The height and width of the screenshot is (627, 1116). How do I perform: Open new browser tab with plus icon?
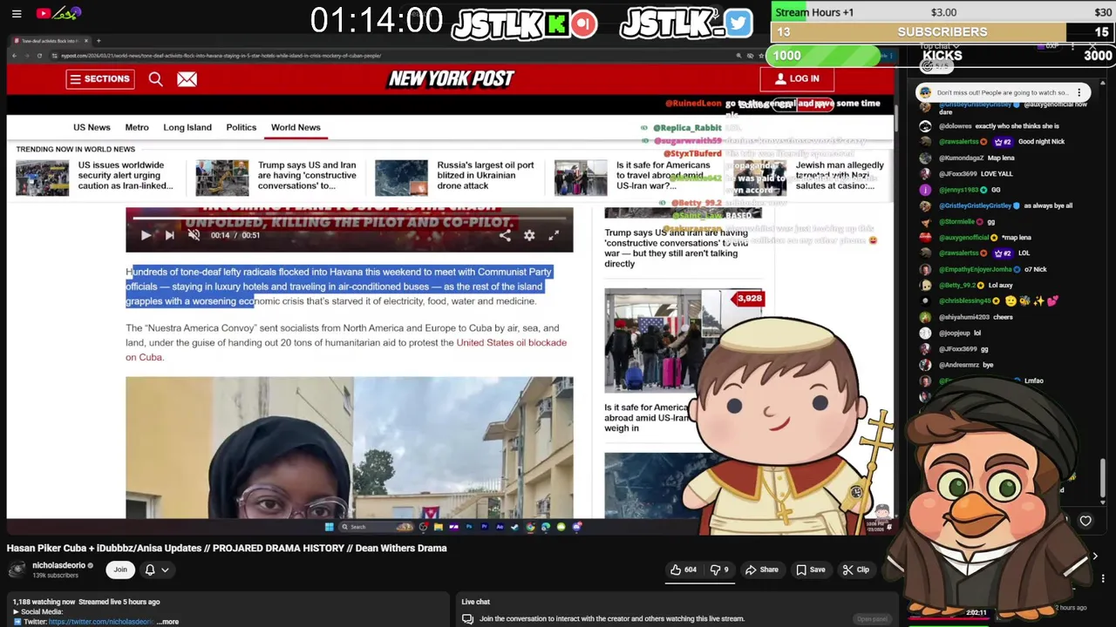coord(99,41)
